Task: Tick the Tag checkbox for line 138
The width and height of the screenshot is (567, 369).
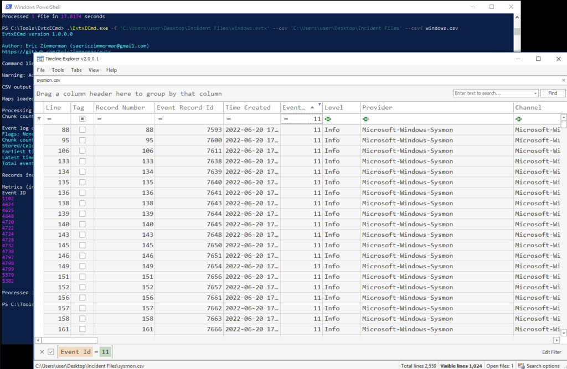Action: [83, 203]
